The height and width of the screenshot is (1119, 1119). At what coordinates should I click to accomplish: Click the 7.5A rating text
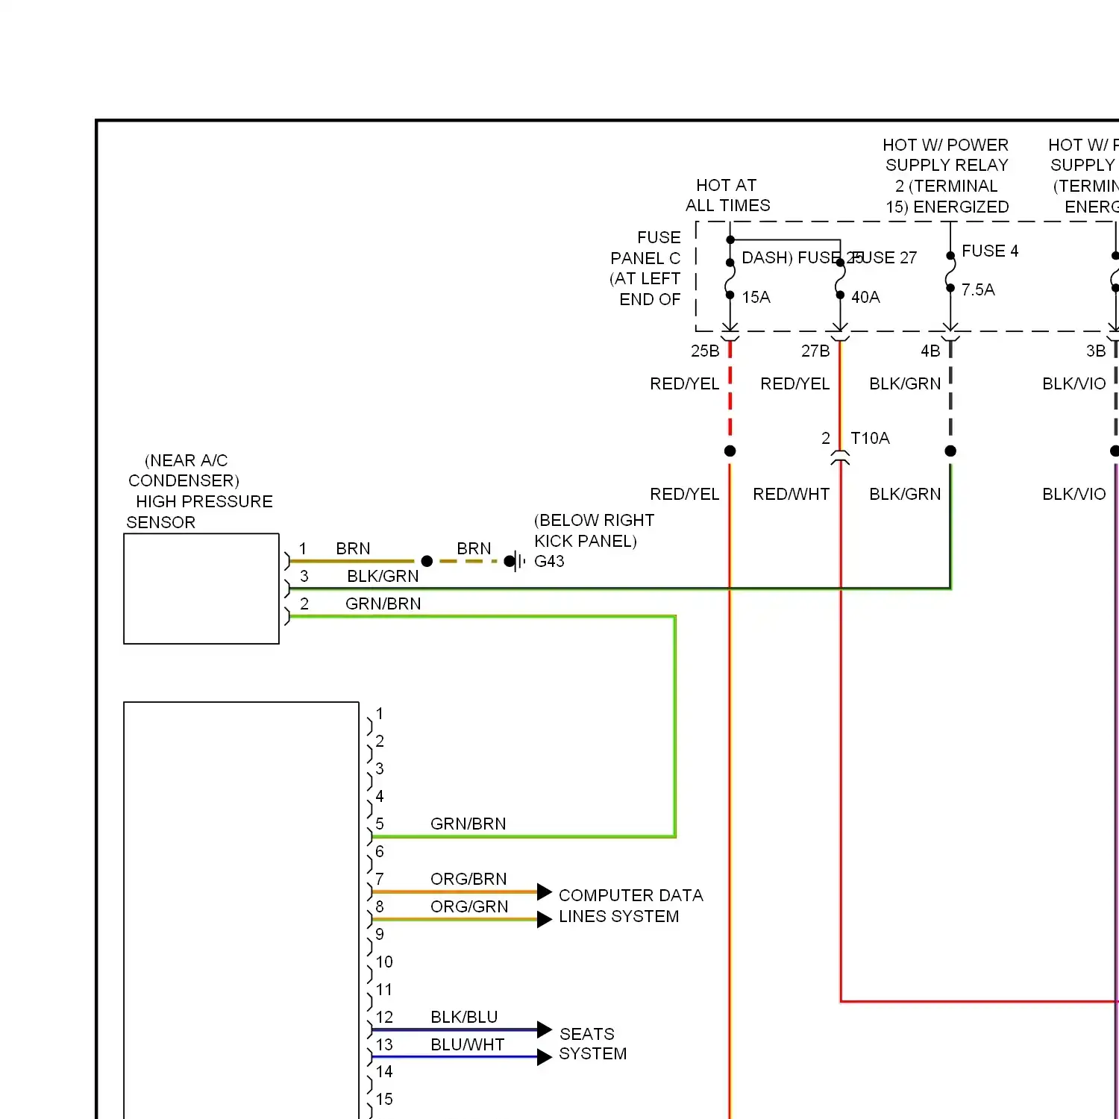pos(978,289)
